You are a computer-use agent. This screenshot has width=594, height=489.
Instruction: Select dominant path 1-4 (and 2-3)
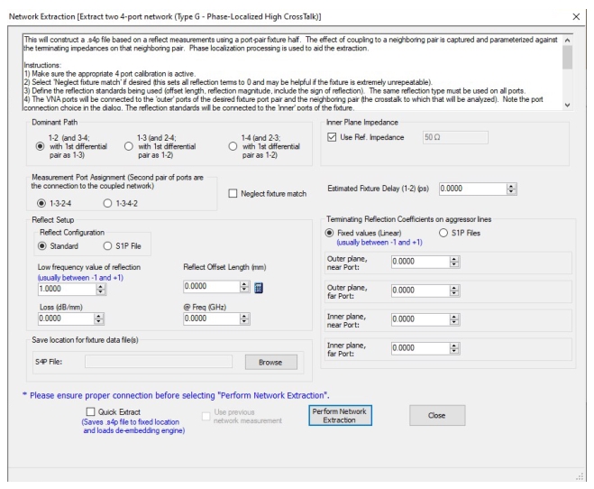(233, 146)
